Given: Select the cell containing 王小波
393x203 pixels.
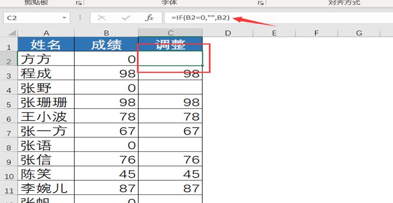Looking at the screenshot, I should [x=46, y=116].
